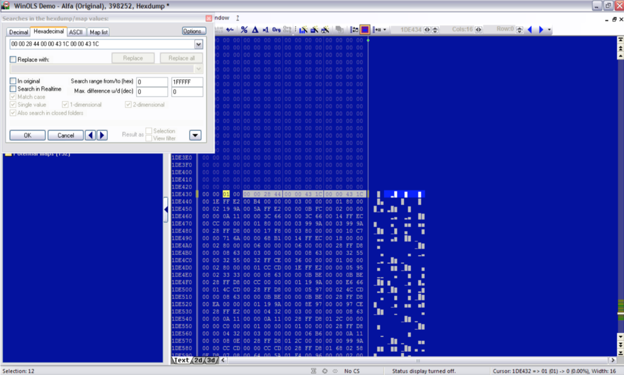Search backward with dialog left arrow
Viewport: 624px width, 375px height.
(x=90, y=135)
